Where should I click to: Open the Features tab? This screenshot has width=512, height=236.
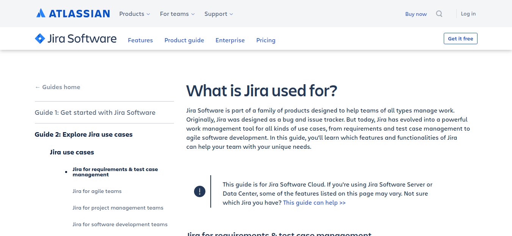point(140,40)
